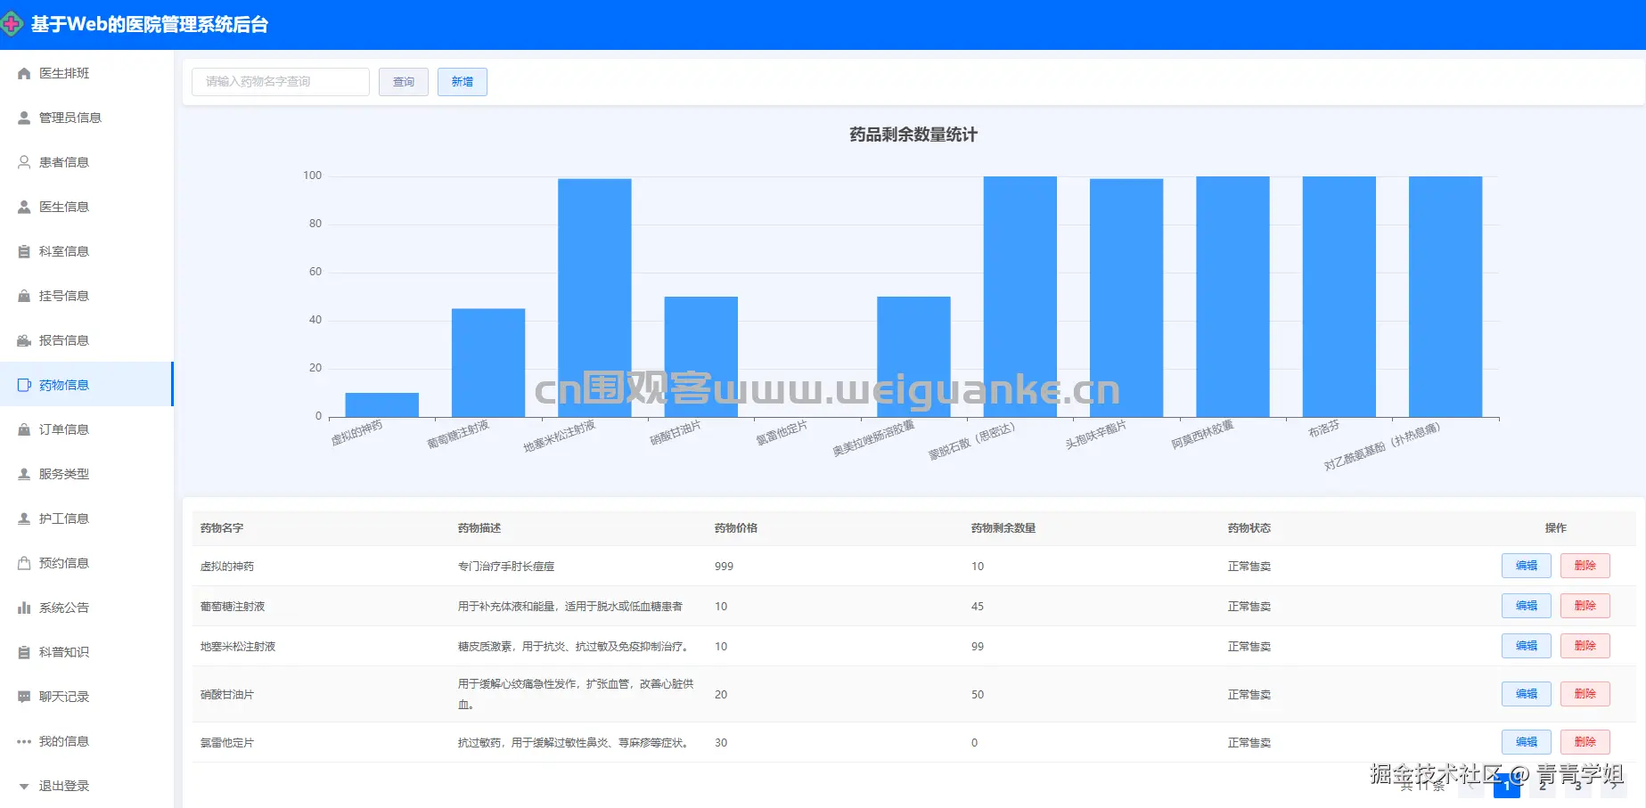Click the 药物描述 column header

[x=479, y=528]
